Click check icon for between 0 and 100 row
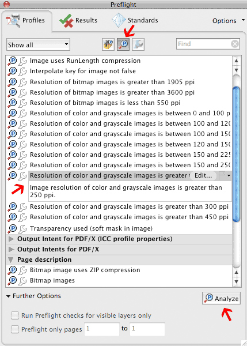Image resolution: width=247 pixels, height=346 pixels. click(x=12, y=113)
